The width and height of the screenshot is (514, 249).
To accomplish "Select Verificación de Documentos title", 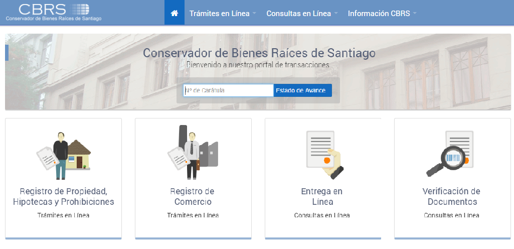I will [x=451, y=197].
